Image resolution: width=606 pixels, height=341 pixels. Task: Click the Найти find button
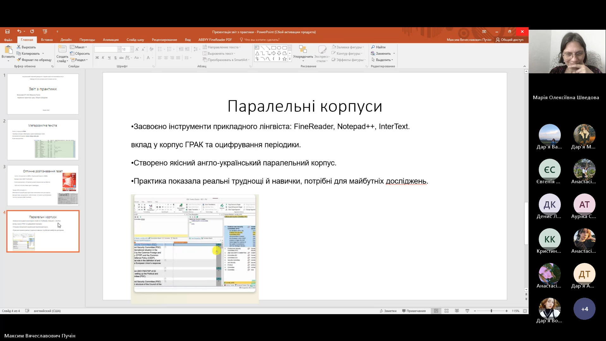(x=378, y=47)
